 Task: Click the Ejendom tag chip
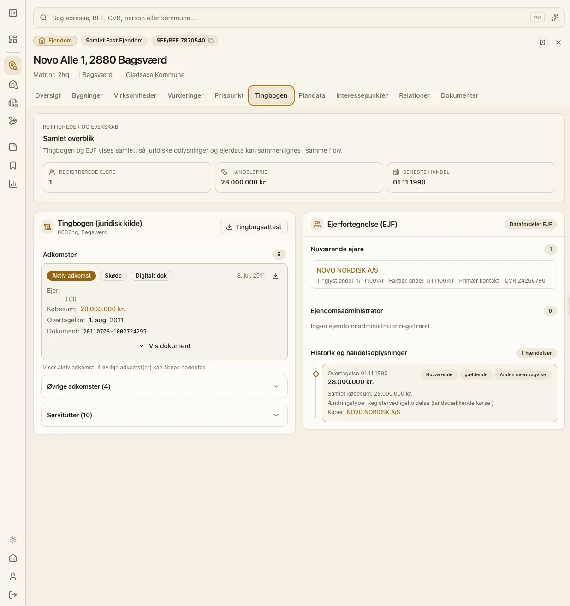[55, 41]
